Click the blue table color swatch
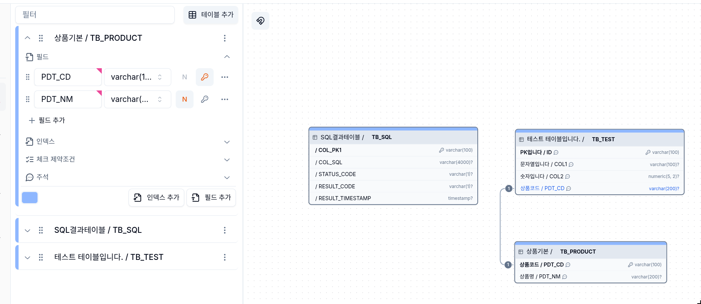Screen dimensions: 701x304 coord(30,198)
